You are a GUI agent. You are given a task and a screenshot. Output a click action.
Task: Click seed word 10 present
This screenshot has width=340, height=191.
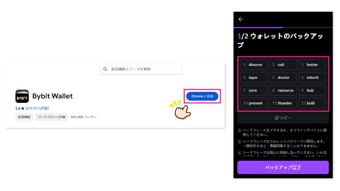pyautogui.click(x=254, y=103)
